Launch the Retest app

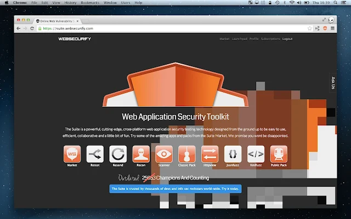click(95, 154)
